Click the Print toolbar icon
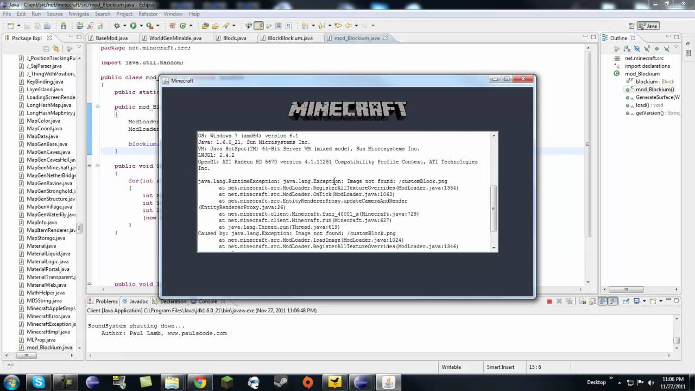Screen dimensions: 695x391 pos(47,26)
